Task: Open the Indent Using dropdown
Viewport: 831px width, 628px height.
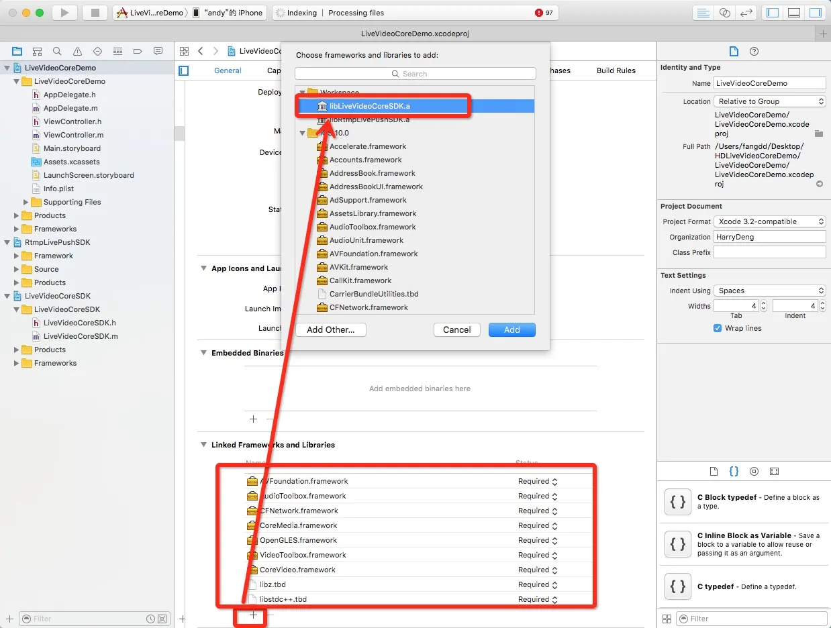Action: click(x=769, y=291)
